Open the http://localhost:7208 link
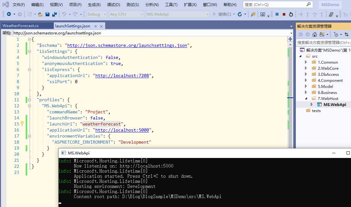Viewport: 351px width, 207px height. (122, 75)
